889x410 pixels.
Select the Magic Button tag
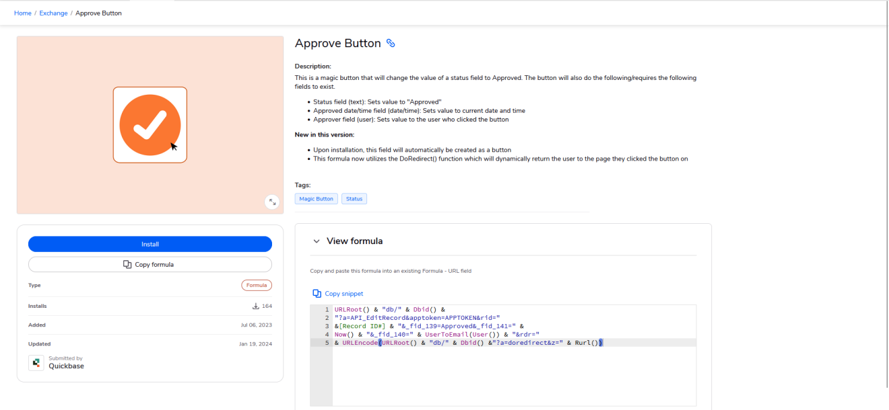pos(316,198)
